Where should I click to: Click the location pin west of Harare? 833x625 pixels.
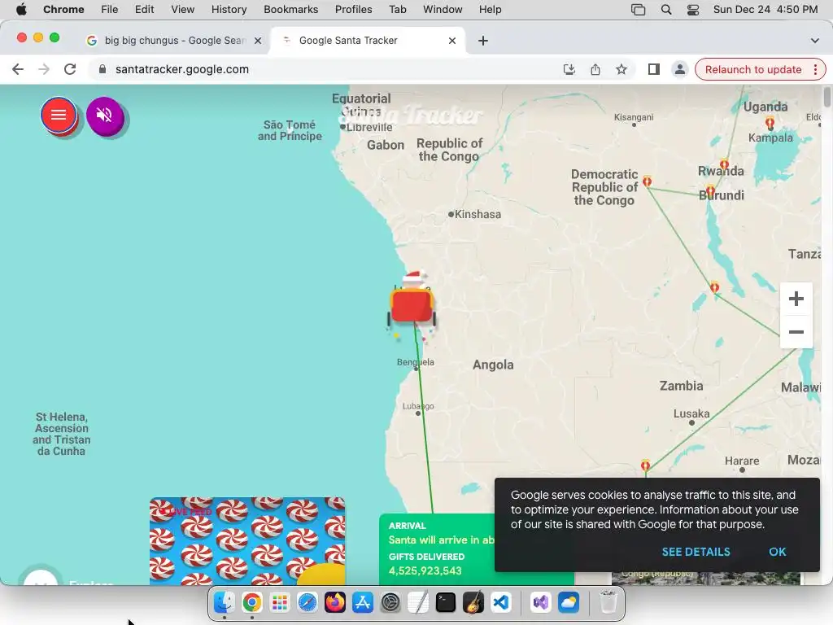tap(645, 466)
